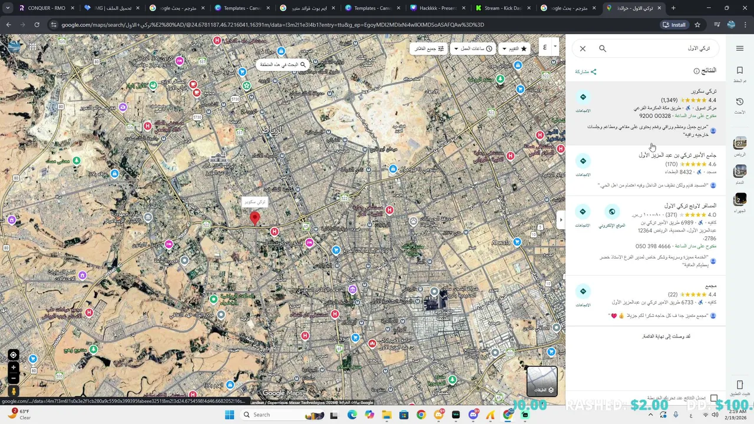Open الدمام recent place thumbnail in sidebar
Viewport: 754px width, 424px height.
(740, 171)
